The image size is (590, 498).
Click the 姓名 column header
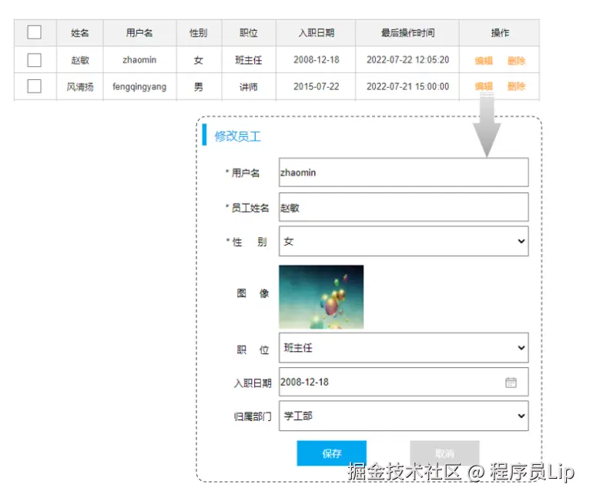[x=80, y=33]
